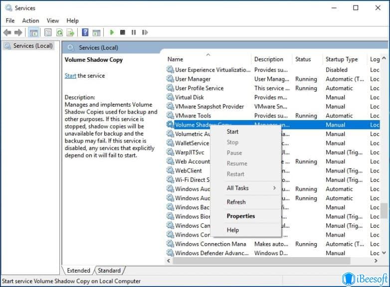Click the vertical scrollbar up arrow

point(384,58)
